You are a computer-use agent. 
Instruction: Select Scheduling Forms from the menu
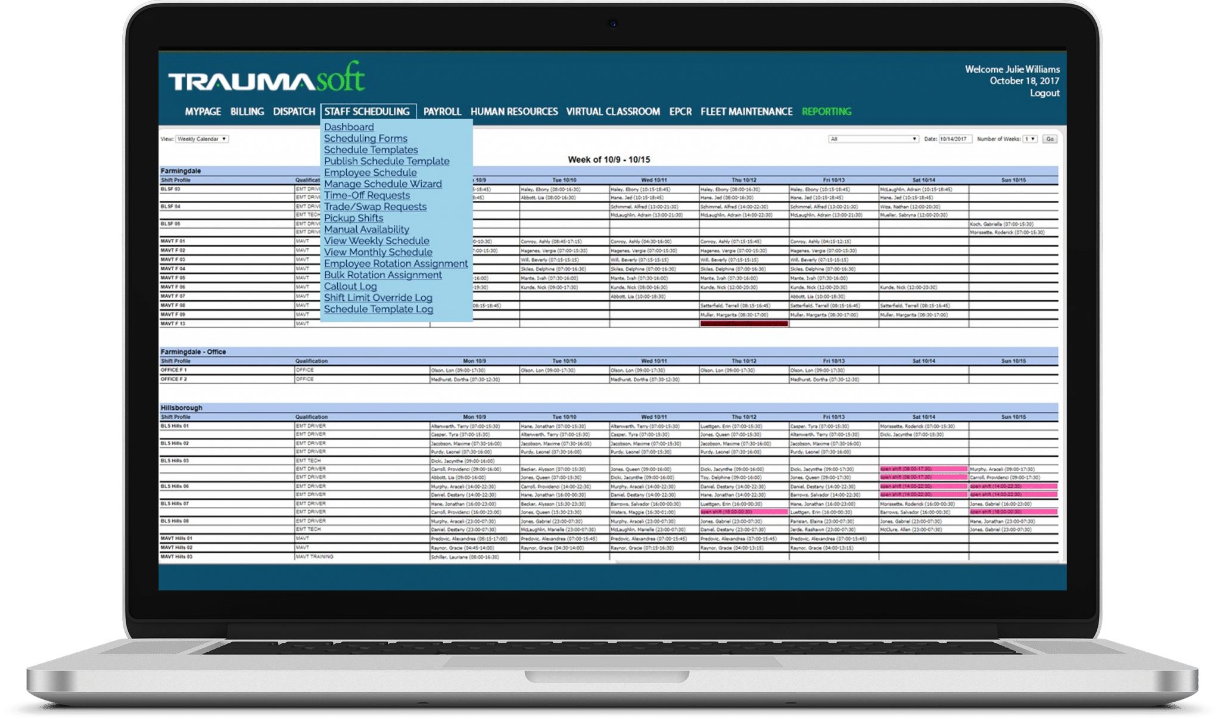pos(366,138)
